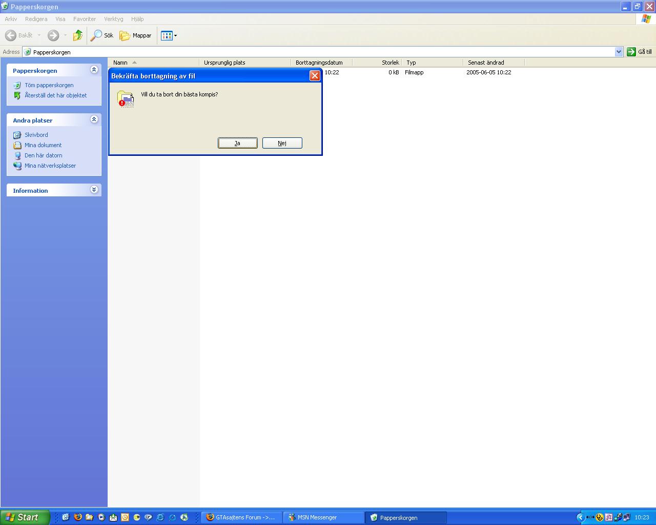Image resolution: width=656 pixels, height=525 pixels.
Task: Toggle the Mappar folders pane
Action: coord(136,35)
